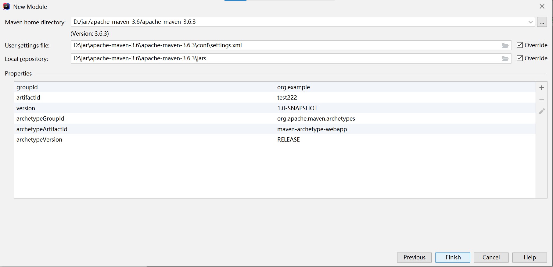The image size is (553, 267).
Task: Select the archetypeArtifactId property row
Action: (275, 129)
